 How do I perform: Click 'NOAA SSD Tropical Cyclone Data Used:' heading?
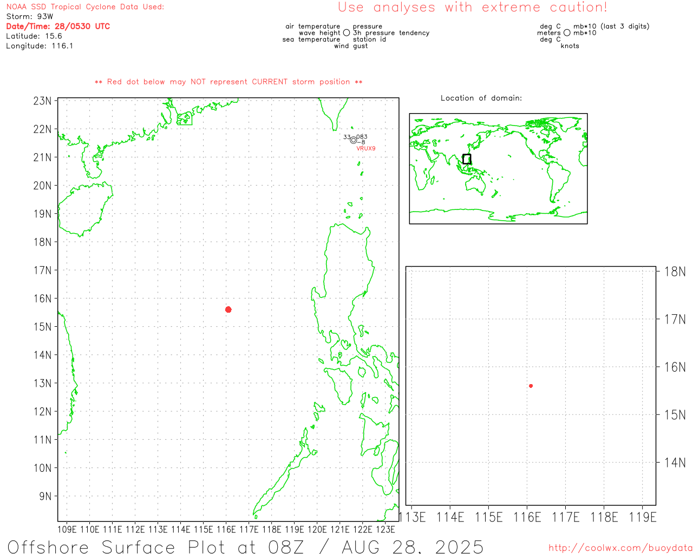click(x=85, y=7)
